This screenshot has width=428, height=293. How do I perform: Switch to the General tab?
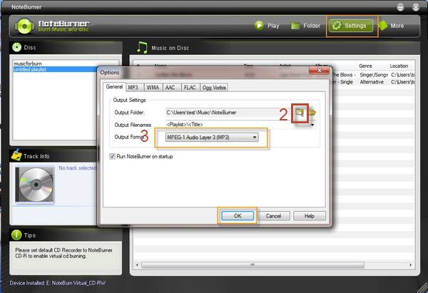coord(114,87)
